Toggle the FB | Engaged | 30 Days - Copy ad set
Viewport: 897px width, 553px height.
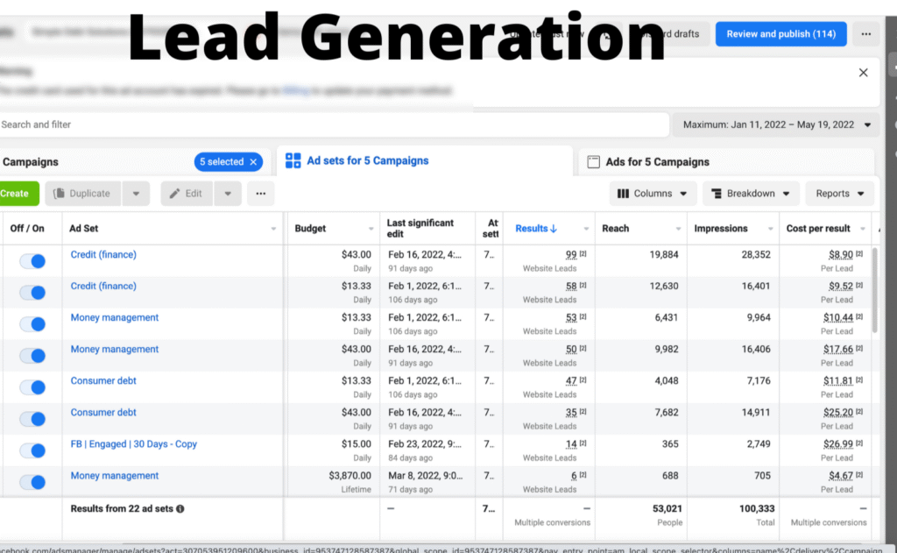32,450
